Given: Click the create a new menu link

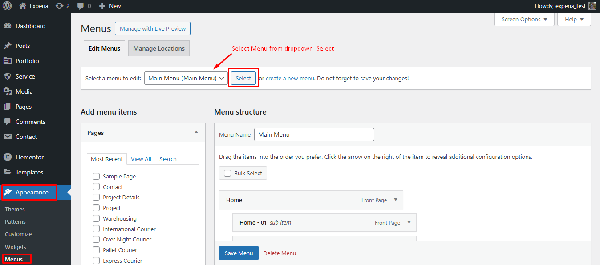Looking at the screenshot, I should pos(290,78).
